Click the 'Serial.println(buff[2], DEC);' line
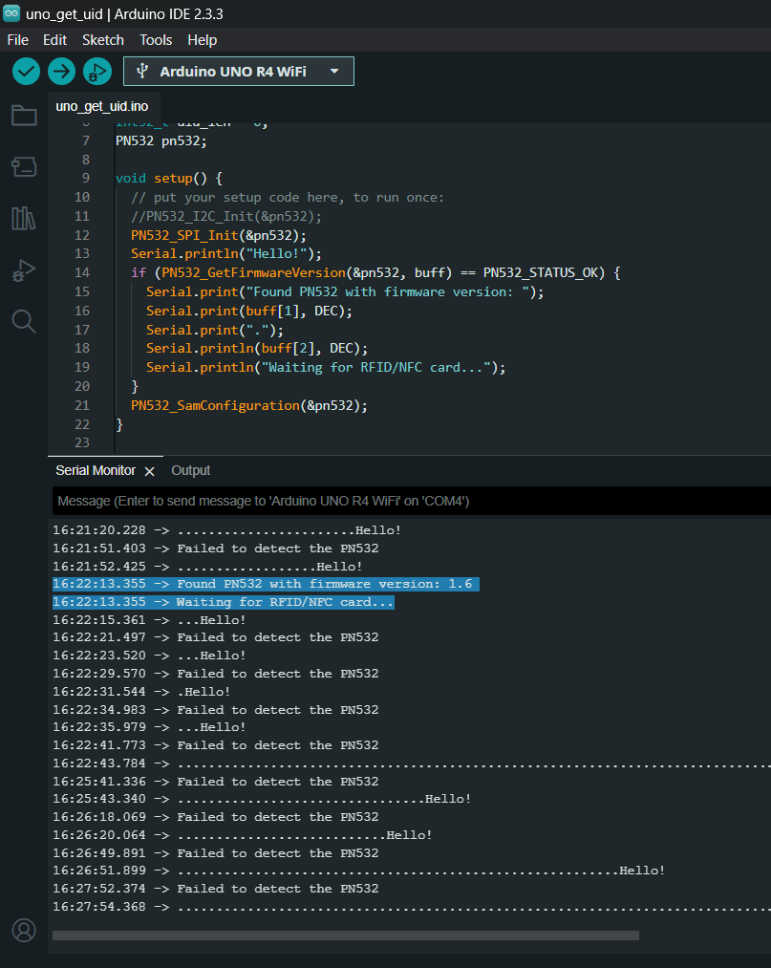Viewport: 771px width, 968px height. point(257,348)
